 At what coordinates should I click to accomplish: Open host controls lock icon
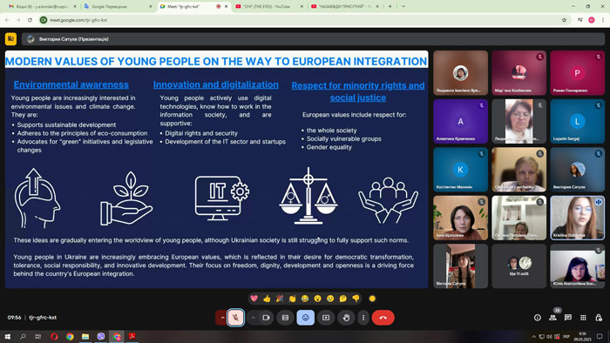[x=599, y=318]
